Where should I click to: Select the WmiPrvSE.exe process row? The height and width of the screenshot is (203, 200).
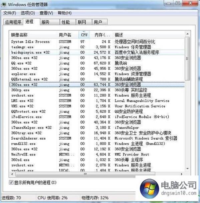coord(97,154)
